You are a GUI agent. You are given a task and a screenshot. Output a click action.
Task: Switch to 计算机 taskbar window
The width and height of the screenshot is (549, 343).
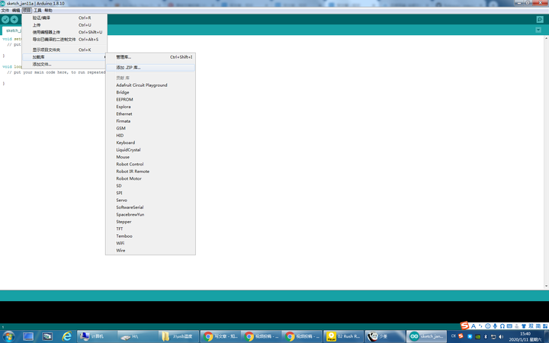(x=98, y=336)
